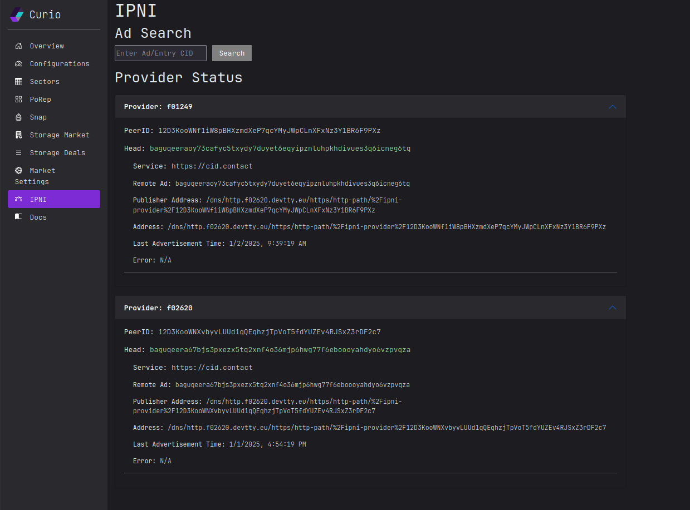Viewport: 690px width, 510px height.
Task: Select the IPNI sidebar item
Action: pos(54,199)
